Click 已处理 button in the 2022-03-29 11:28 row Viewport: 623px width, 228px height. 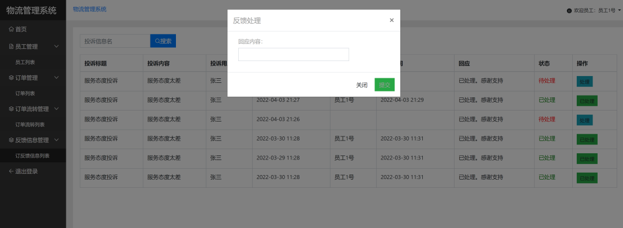[x=587, y=159]
